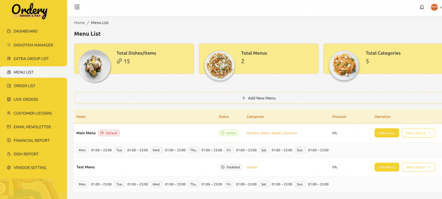This screenshot has height=199, width=442.
Task: Click the Dashboard gauge icon in the sidebar
Action: tap(9, 31)
